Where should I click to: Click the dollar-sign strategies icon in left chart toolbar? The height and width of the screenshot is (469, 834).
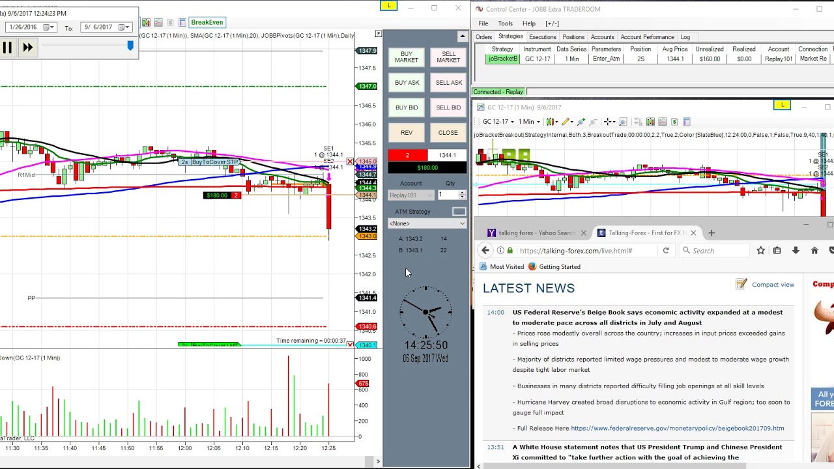point(170,22)
